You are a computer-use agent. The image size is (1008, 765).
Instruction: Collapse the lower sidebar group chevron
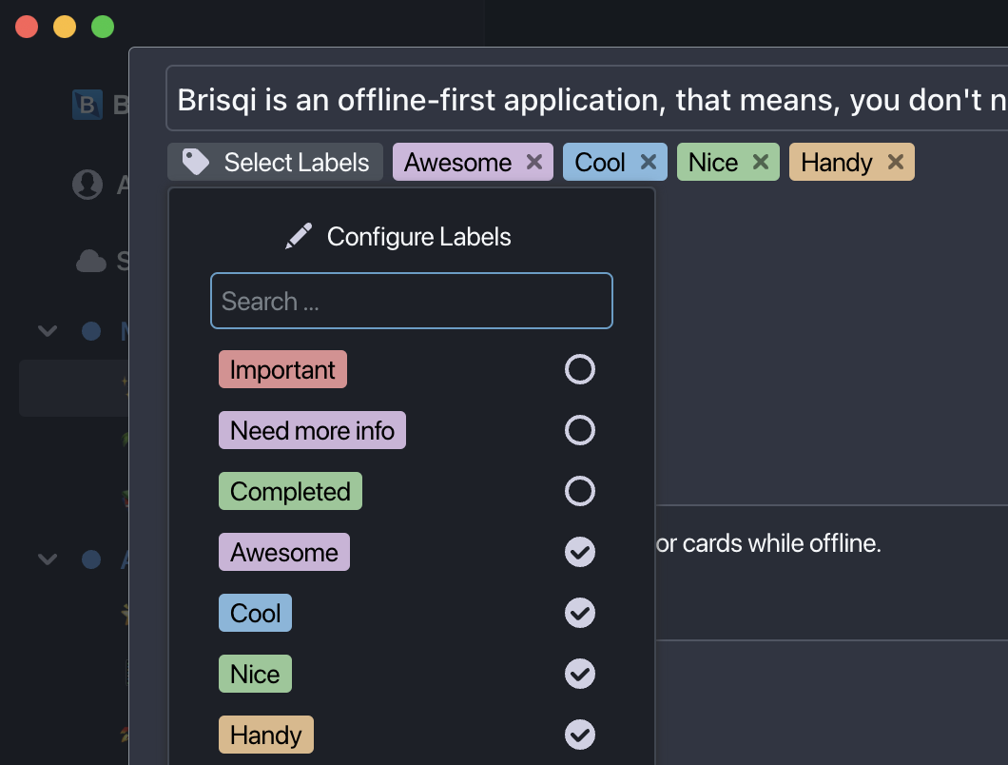click(48, 559)
